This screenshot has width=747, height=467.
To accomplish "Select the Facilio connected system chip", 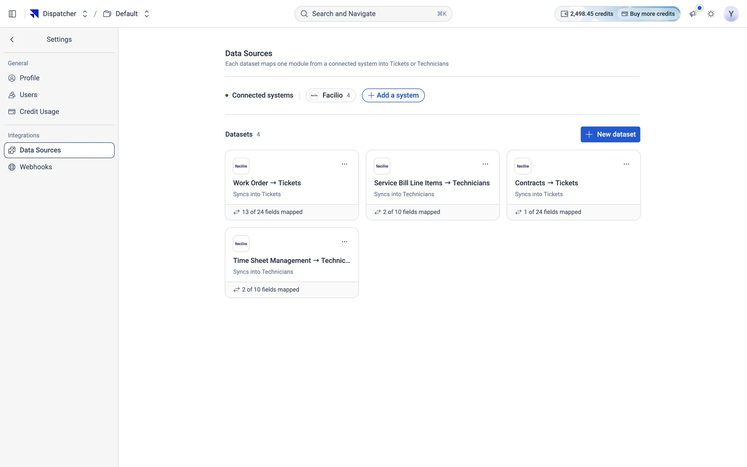I will pyautogui.click(x=331, y=95).
